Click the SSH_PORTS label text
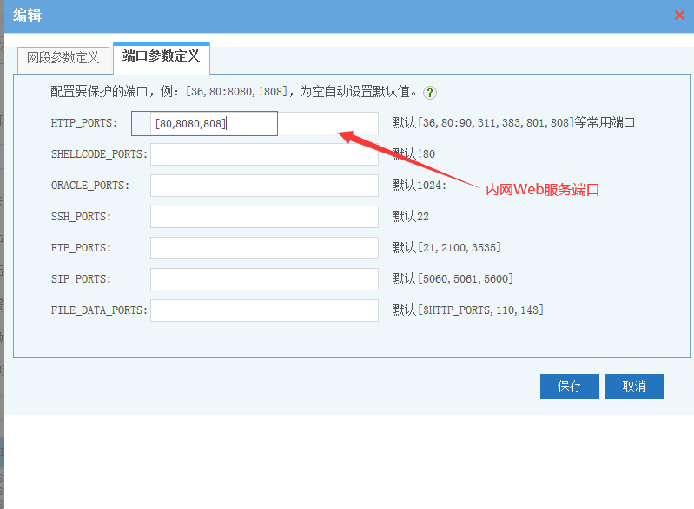694x509 pixels. pos(81,217)
